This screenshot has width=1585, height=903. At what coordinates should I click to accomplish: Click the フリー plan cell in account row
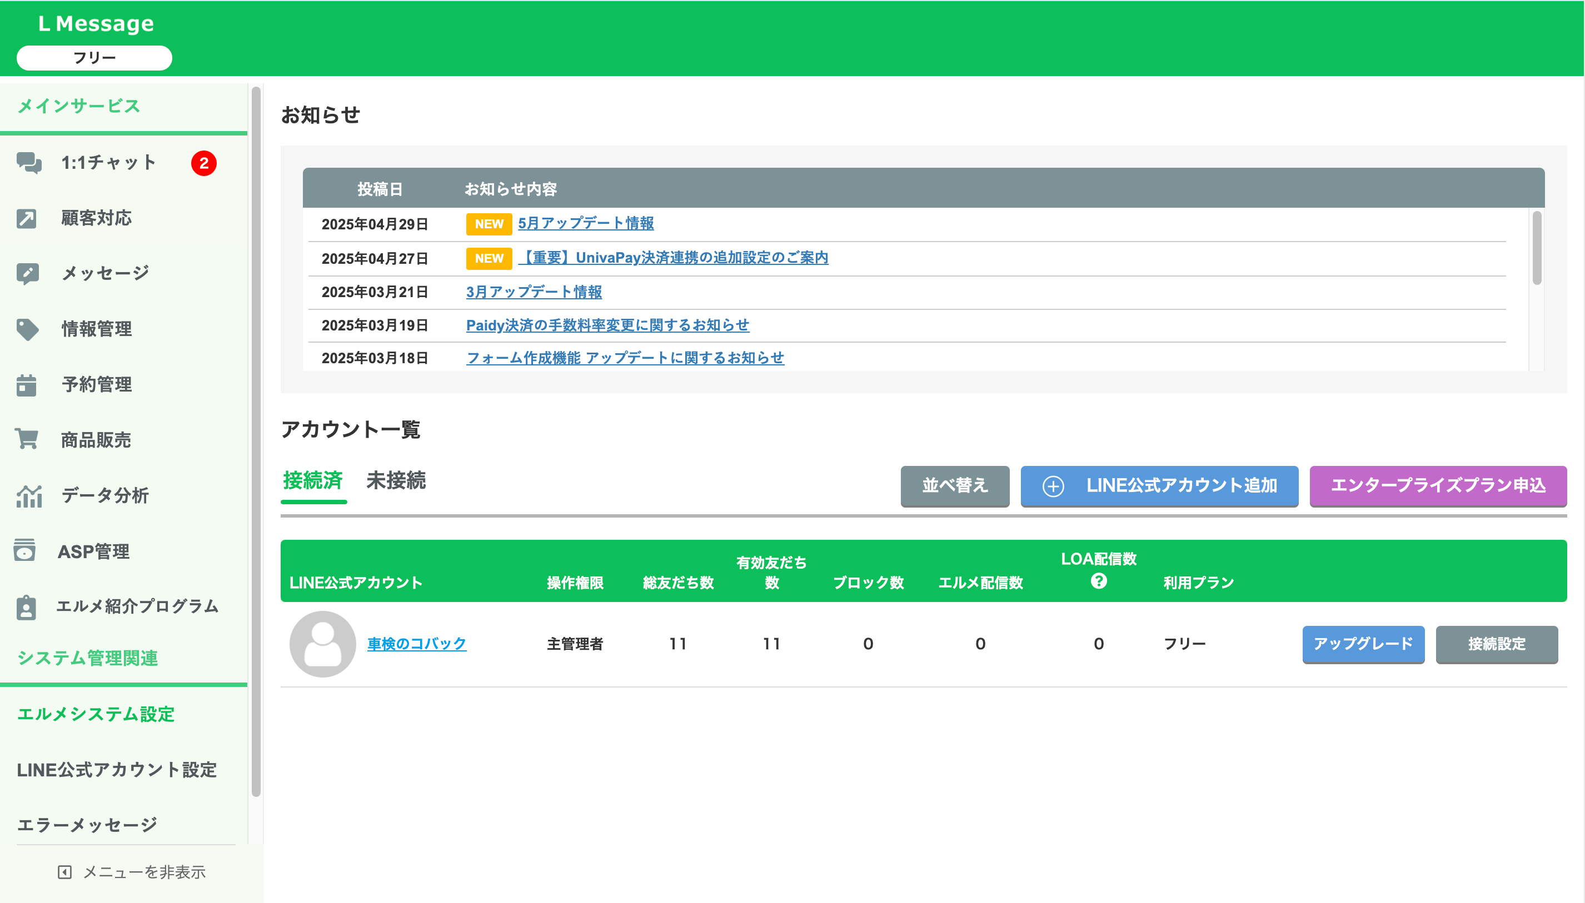pos(1184,644)
